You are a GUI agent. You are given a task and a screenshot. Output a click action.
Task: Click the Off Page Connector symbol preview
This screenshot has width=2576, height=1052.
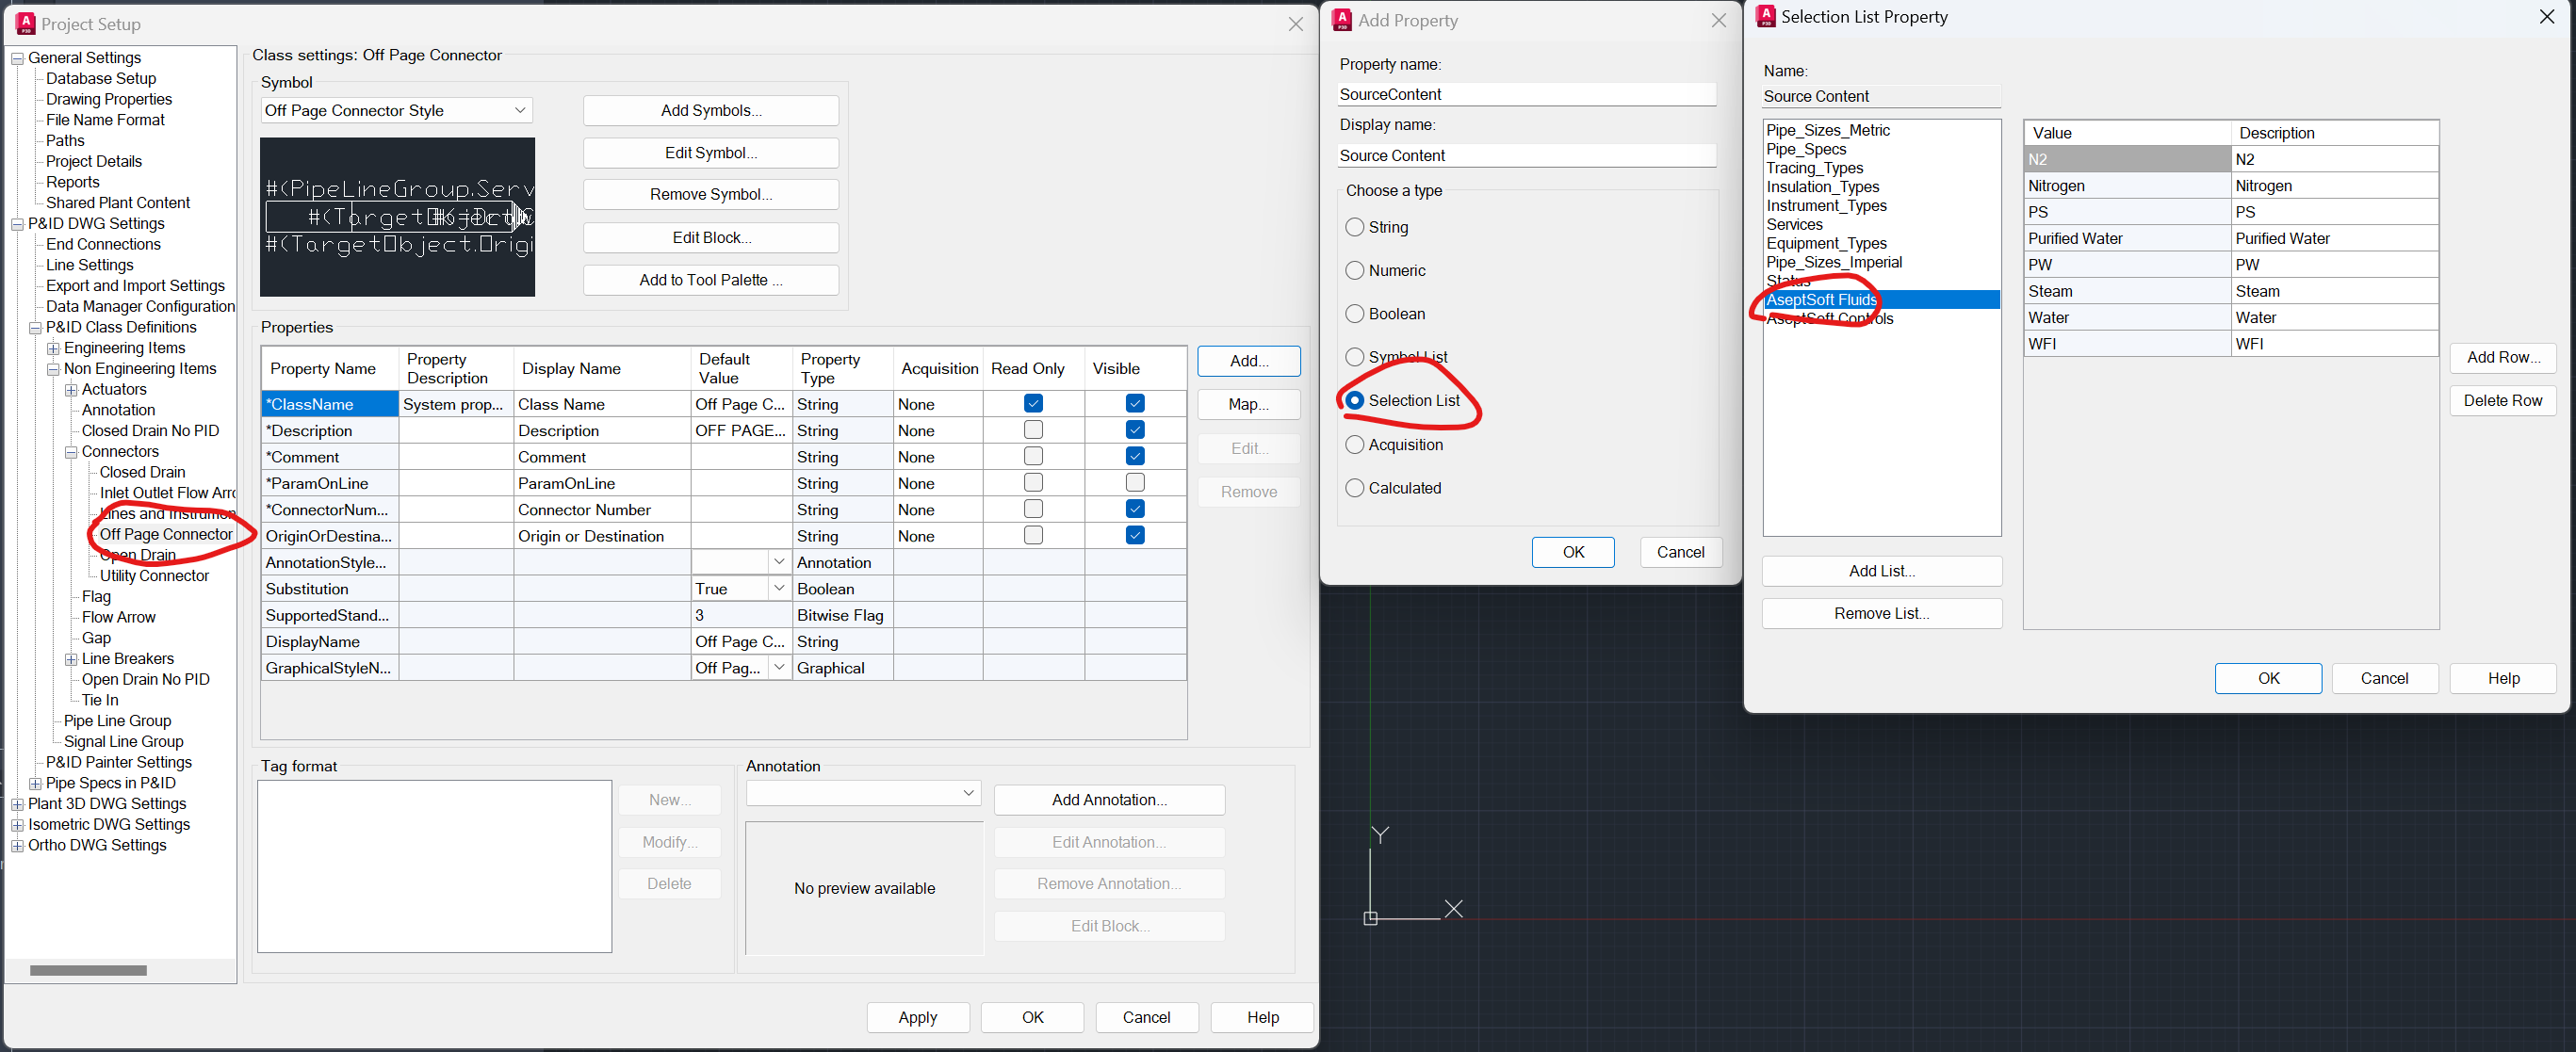click(x=397, y=217)
